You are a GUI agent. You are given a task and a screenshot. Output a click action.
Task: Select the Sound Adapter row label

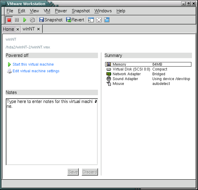[125, 79]
